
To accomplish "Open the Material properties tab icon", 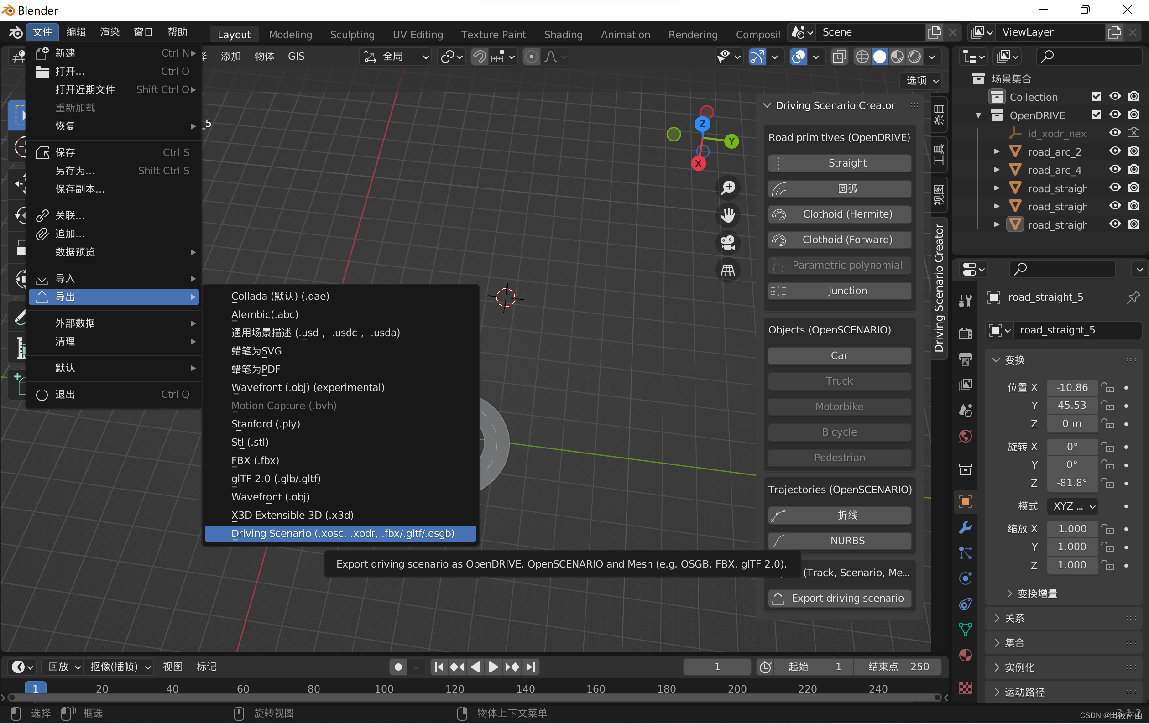I will [965, 655].
